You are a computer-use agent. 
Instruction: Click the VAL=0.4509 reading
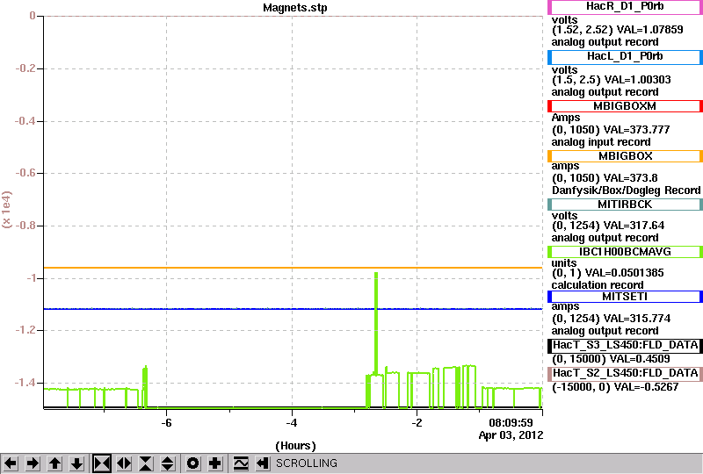pyautogui.click(x=641, y=359)
